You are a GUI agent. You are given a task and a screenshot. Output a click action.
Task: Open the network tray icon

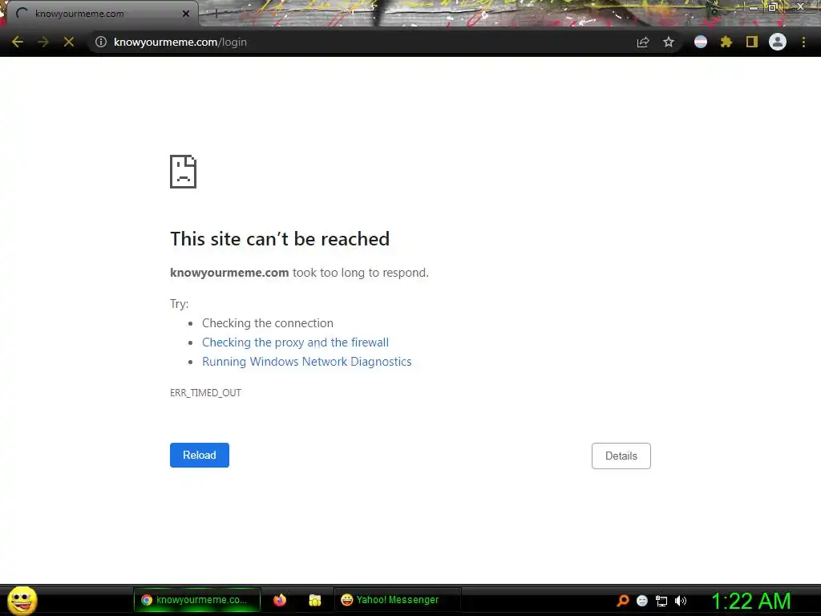tap(661, 601)
